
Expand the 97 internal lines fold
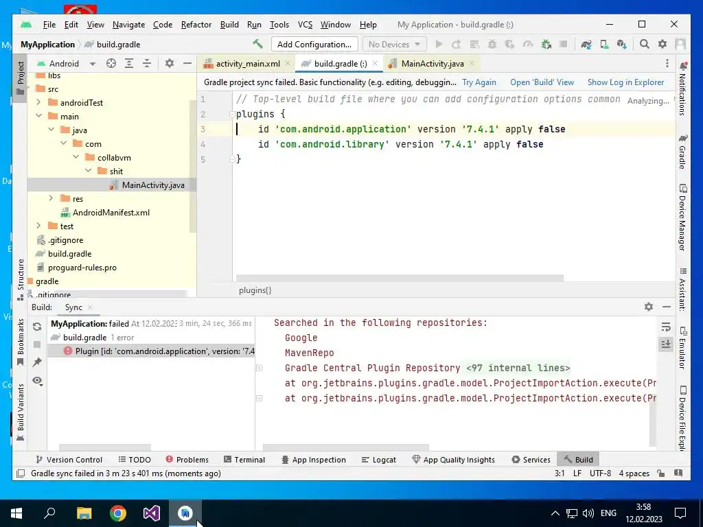click(x=518, y=368)
